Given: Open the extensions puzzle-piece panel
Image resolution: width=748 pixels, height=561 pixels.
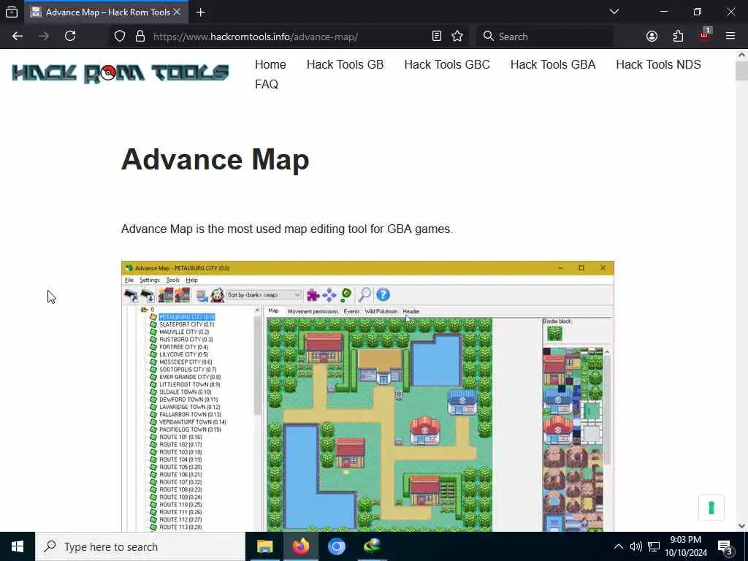Looking at the screenshot, I should pos(678,37).
